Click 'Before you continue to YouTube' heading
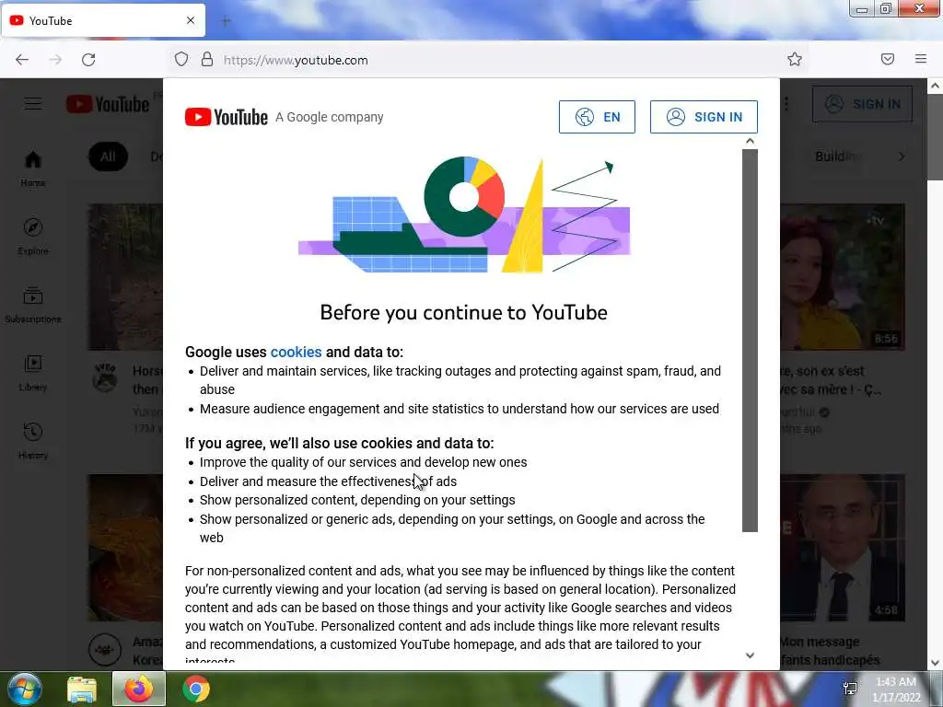Screen dimensions: 943x707 coord(464,313)
